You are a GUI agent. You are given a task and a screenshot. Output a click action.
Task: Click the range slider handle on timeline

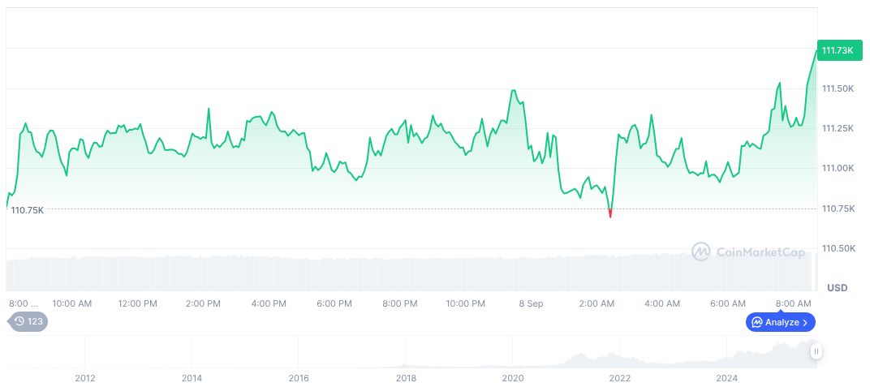click(816, 351)
